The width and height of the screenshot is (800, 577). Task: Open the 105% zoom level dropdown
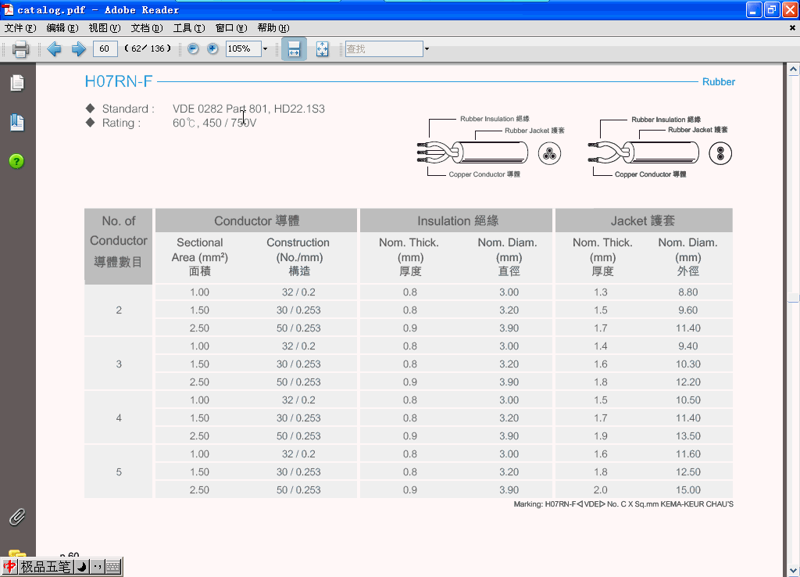[265, 49]
